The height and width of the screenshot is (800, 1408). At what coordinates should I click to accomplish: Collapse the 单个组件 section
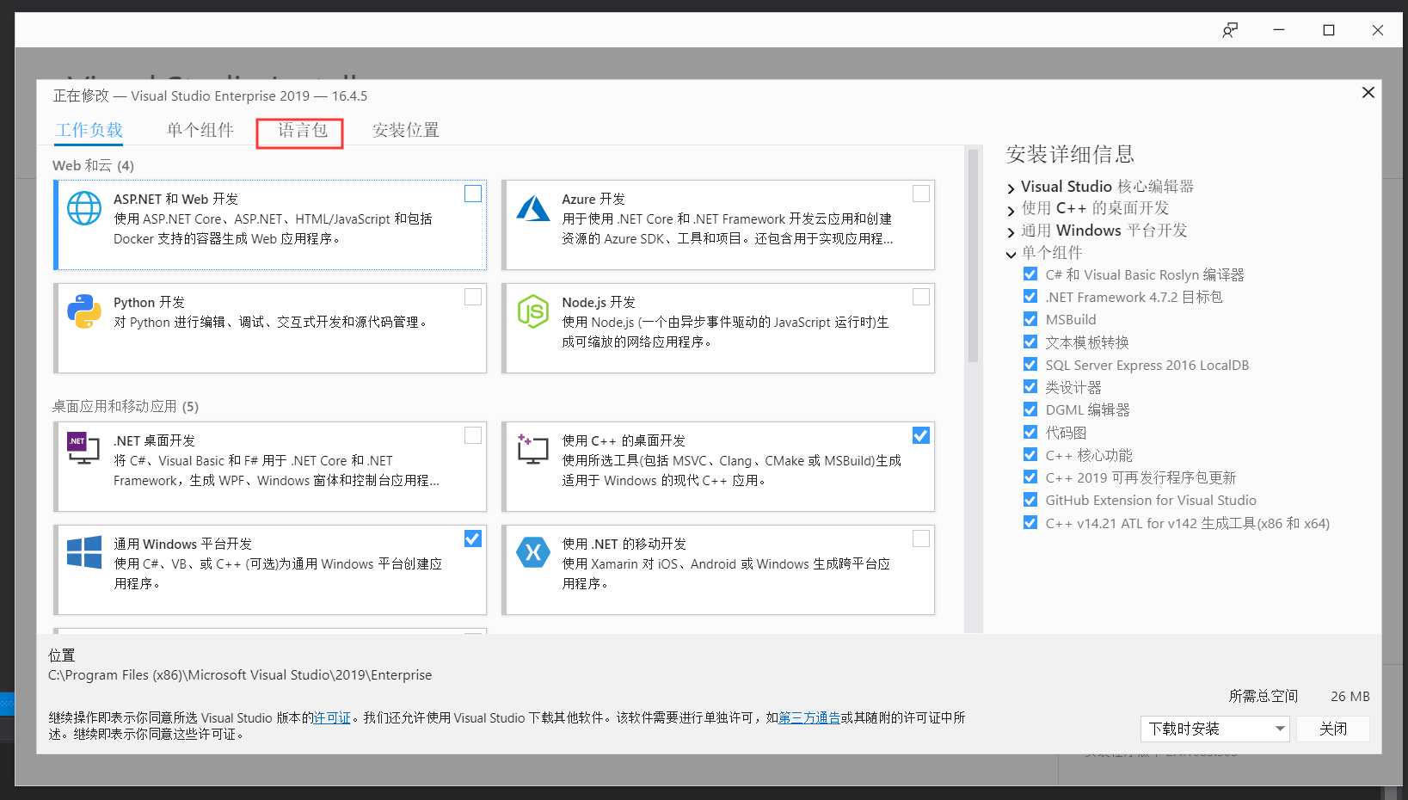click(1011, 255)
